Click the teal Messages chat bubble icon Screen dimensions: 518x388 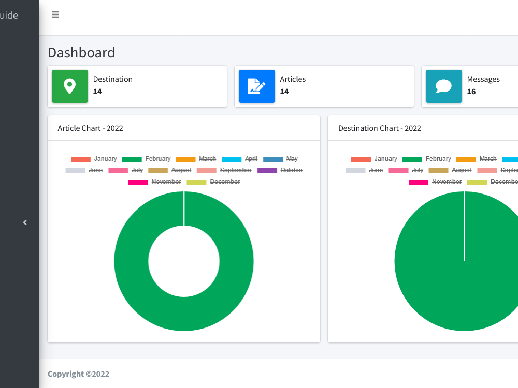coord(444,86)
